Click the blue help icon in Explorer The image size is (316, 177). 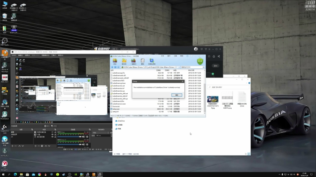pyautogui.click(x=249, y=83)
